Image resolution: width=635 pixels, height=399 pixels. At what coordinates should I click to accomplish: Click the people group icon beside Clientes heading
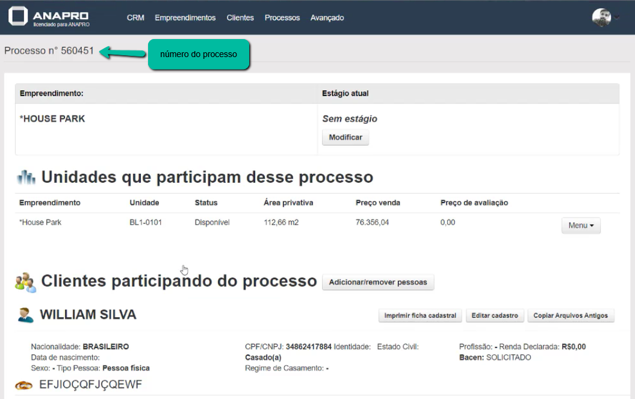[26, 282]
